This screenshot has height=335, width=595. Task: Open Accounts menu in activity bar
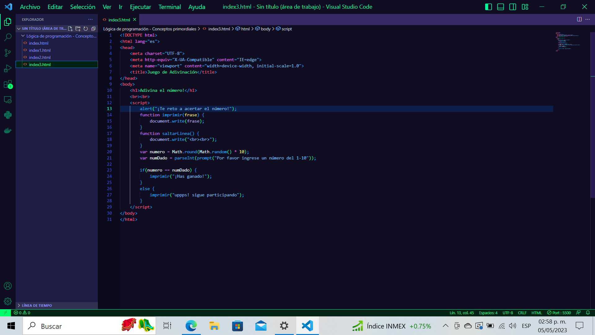[x=8, y=286]
